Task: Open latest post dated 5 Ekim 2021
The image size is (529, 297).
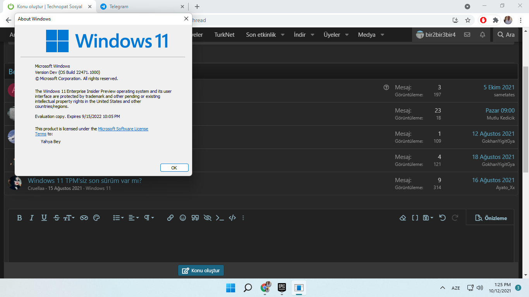Action: 499,87
